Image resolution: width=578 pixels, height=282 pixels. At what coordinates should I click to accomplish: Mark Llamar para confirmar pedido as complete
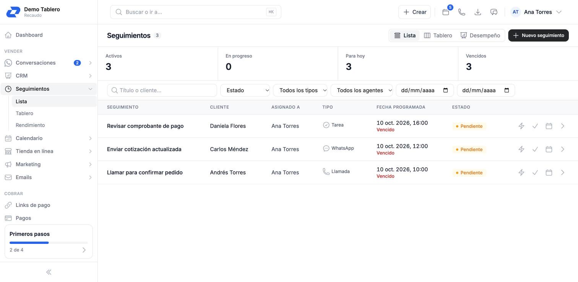click(x=535, y=172)
